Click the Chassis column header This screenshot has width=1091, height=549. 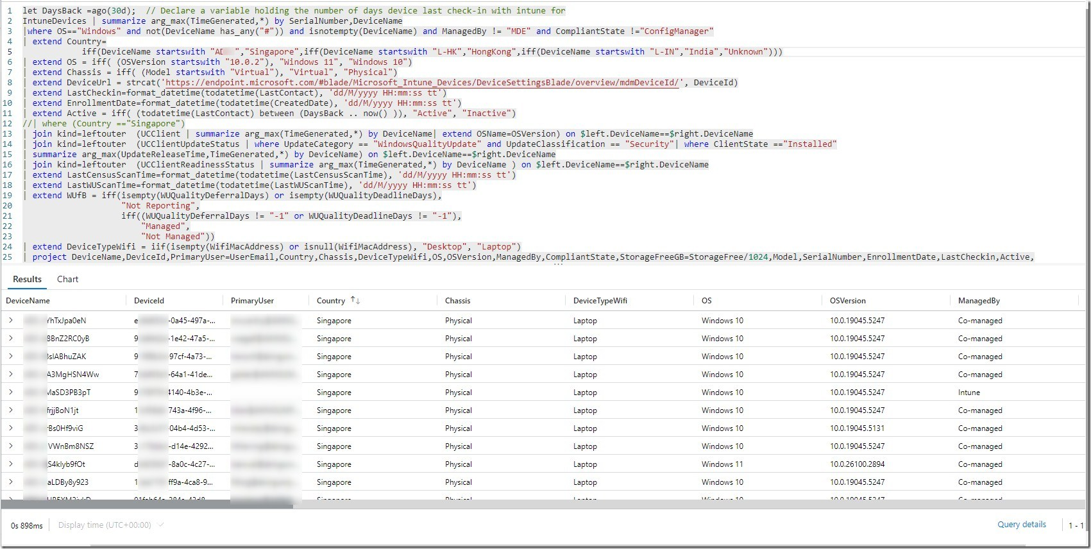click(457, 301)
